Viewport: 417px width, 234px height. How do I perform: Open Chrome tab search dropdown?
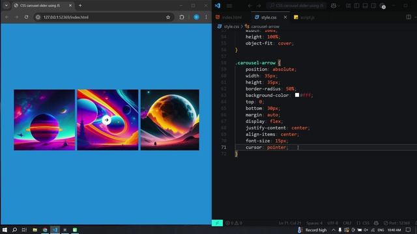point(7,6)
